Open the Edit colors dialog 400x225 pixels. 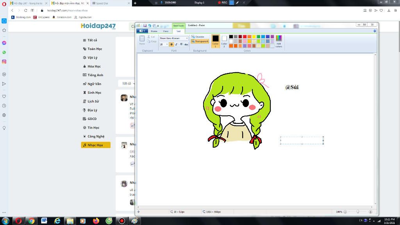click(279, 41)
